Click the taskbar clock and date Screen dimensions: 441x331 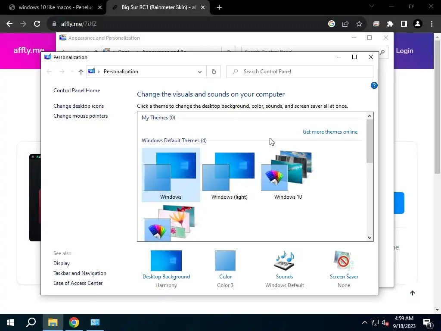(x=404, y=322)
